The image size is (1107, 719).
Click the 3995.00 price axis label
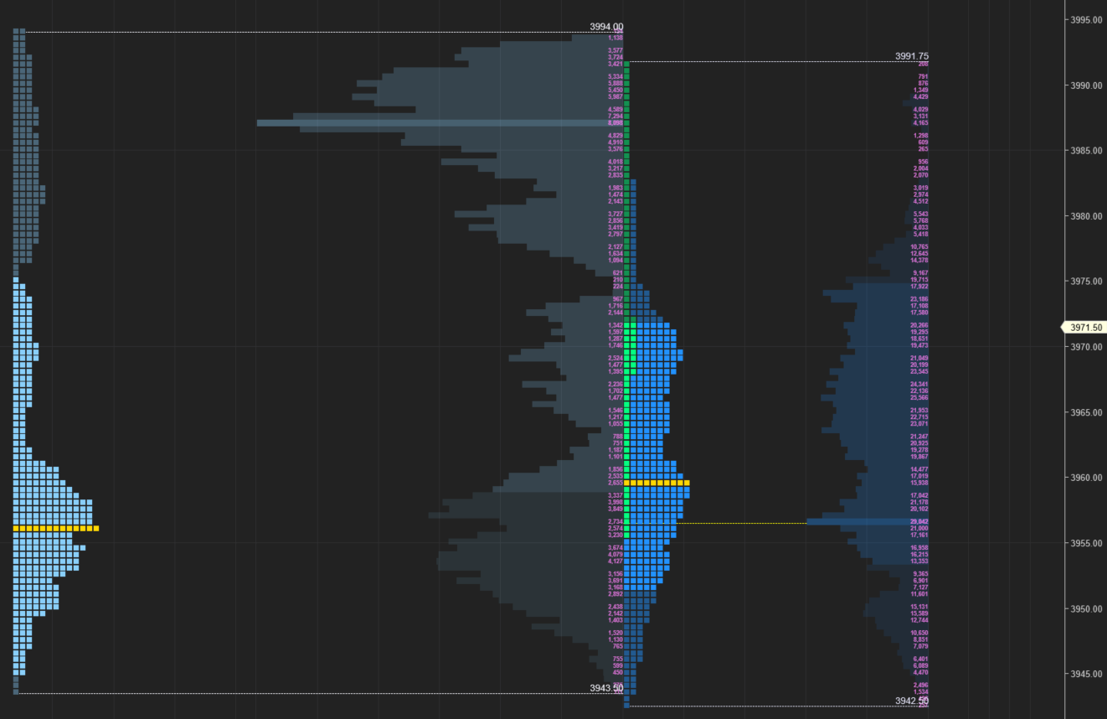coord(1088,20)
